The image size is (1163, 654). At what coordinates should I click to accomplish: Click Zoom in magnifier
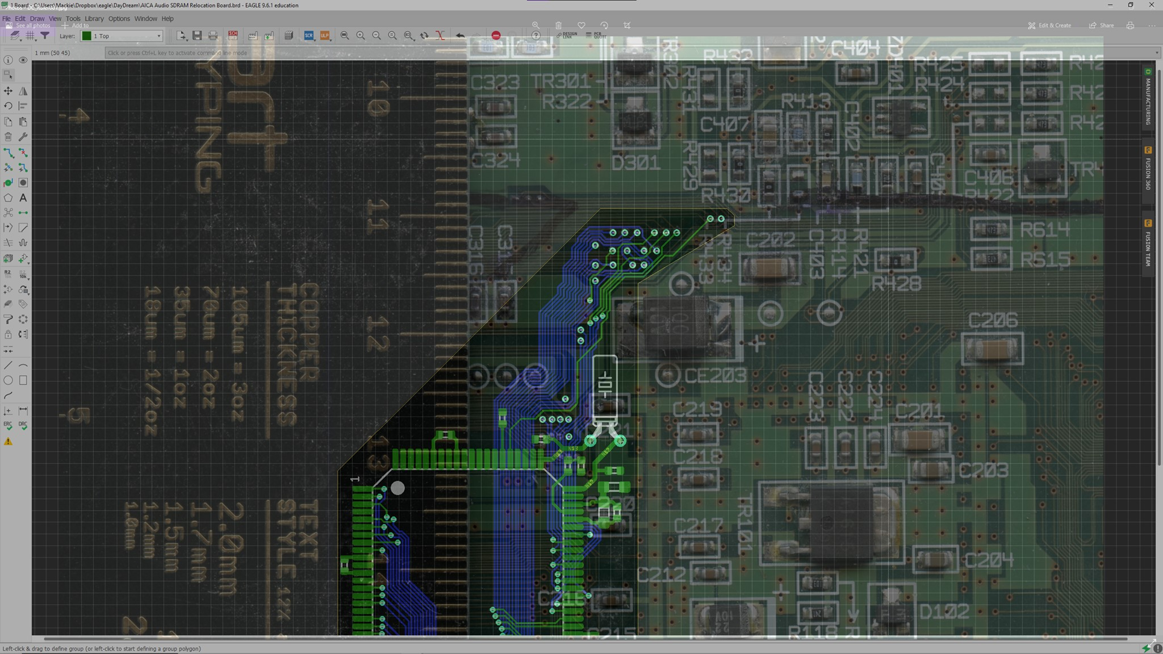click(361, 36)
